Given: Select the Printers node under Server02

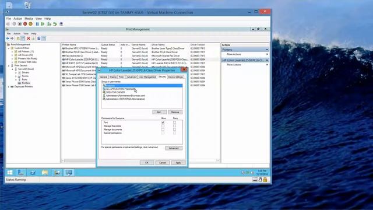Looking at the screenshot, I should pyautogui.click(x=26, y=83).
